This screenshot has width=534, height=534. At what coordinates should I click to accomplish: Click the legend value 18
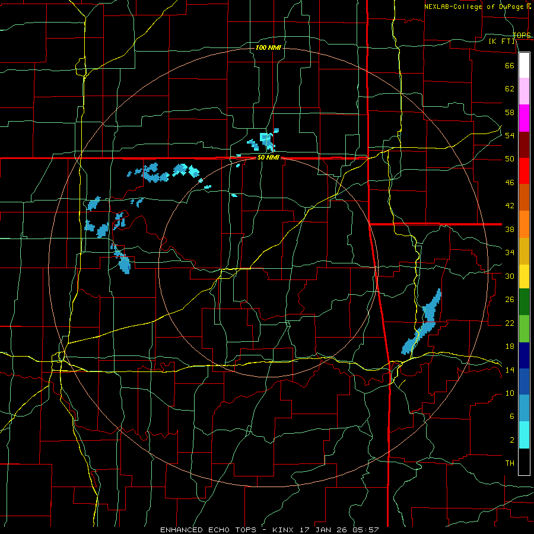[510, 347]
